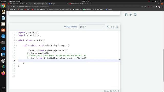Open the ProgrammGreek bookmark

tap(66, 9)
